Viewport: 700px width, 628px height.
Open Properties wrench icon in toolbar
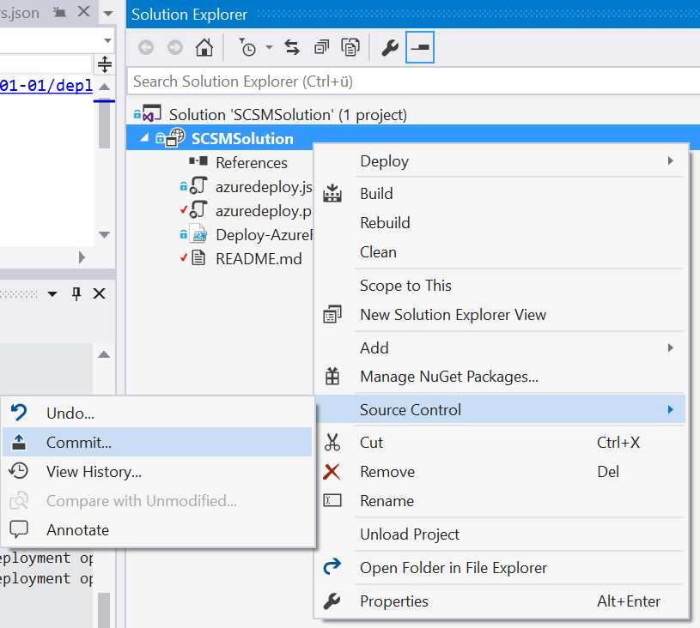[390, 48]
